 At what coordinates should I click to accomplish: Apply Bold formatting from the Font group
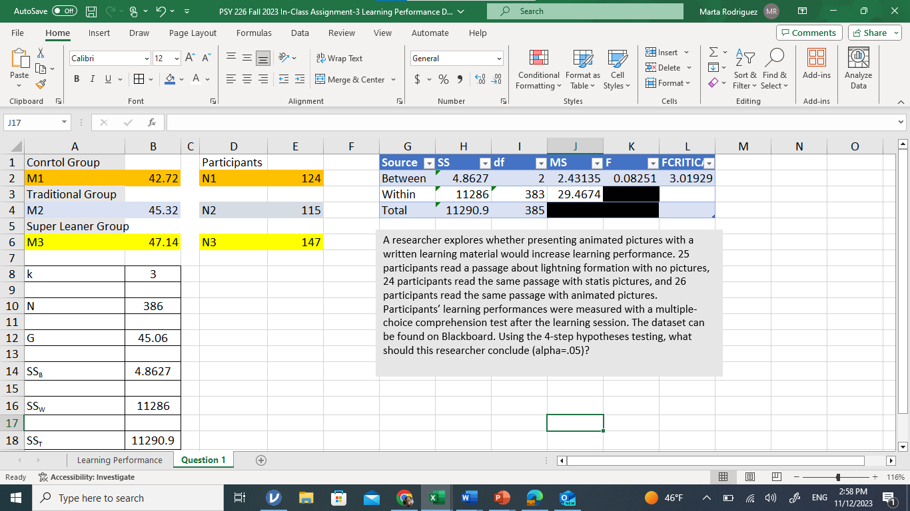coord(76,79)
